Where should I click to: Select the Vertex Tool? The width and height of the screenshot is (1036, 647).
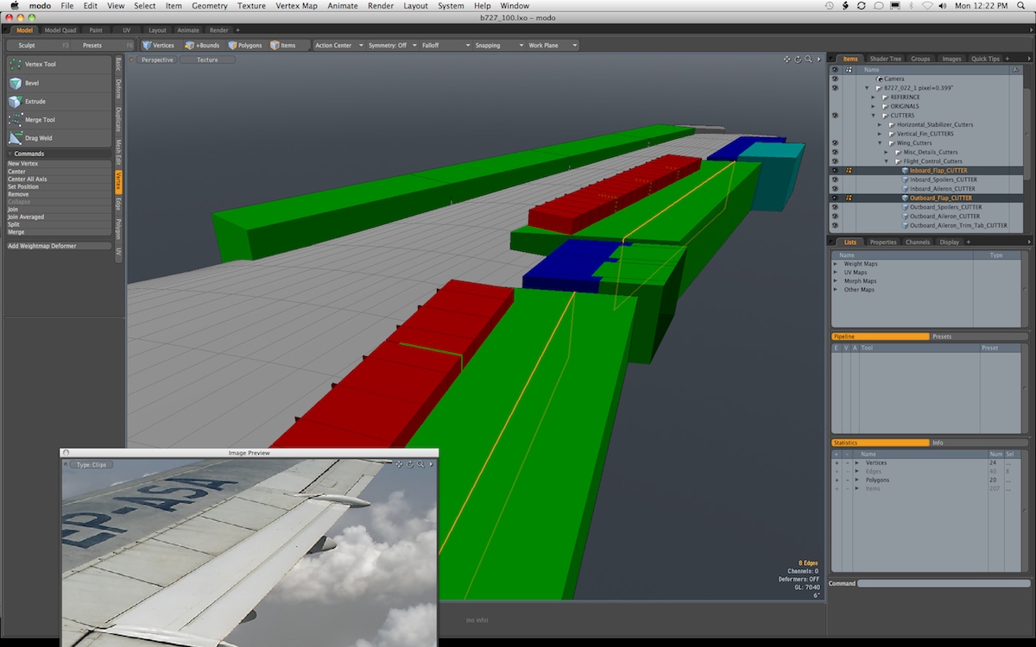(x=40, y=65)
